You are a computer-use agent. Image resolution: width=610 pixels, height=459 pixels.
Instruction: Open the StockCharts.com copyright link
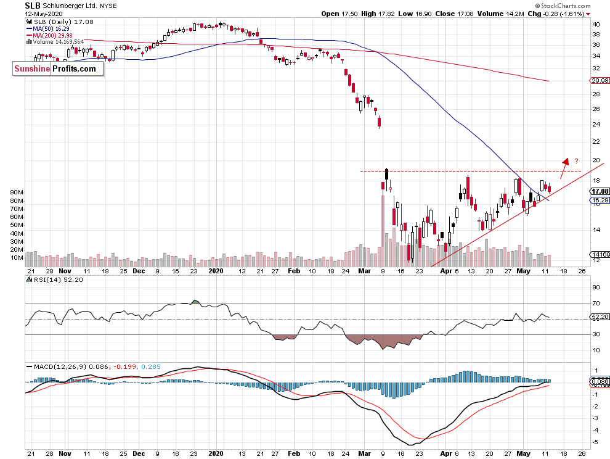pyautogui.click(x=563, y=6)
